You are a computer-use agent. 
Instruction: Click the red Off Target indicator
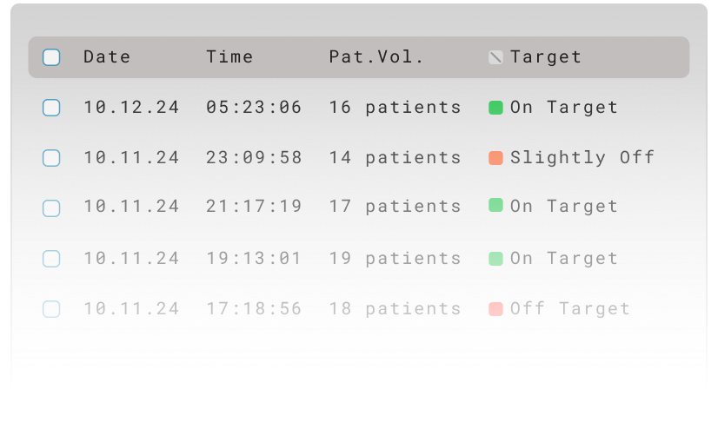click(x=495, y=308)
